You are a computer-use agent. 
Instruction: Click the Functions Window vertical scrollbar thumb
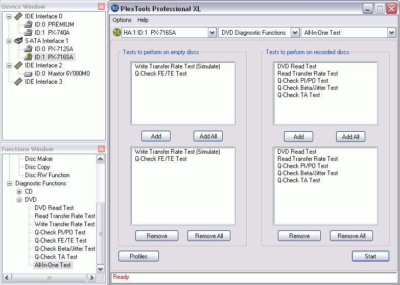101,233
